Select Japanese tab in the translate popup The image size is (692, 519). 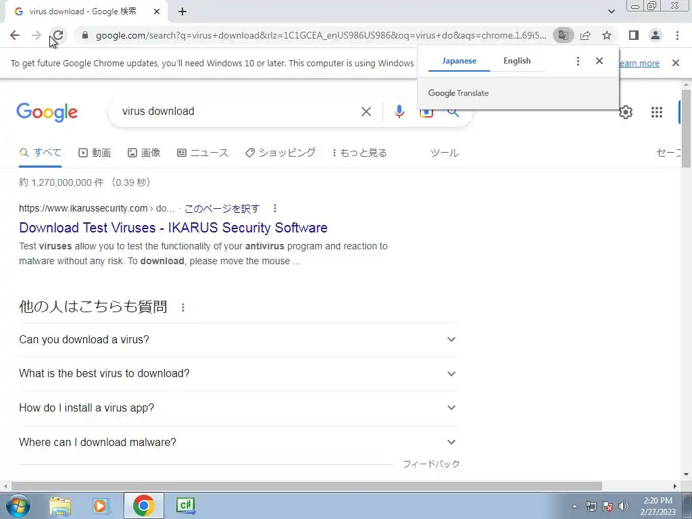pyautogui.click(x=459, y=61)
